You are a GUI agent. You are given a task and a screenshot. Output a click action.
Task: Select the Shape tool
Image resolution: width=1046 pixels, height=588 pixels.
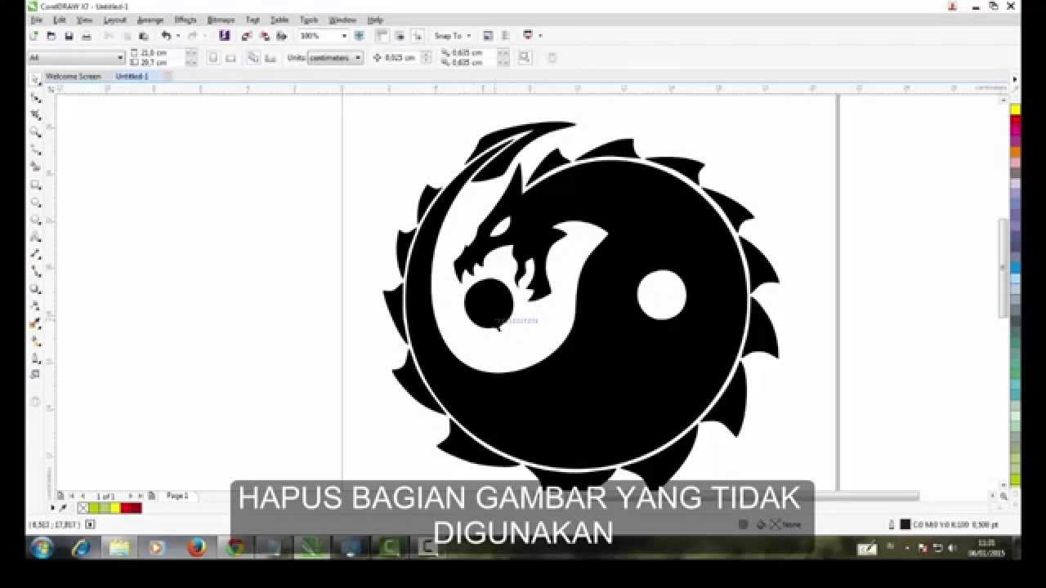(x=36, y=97)
